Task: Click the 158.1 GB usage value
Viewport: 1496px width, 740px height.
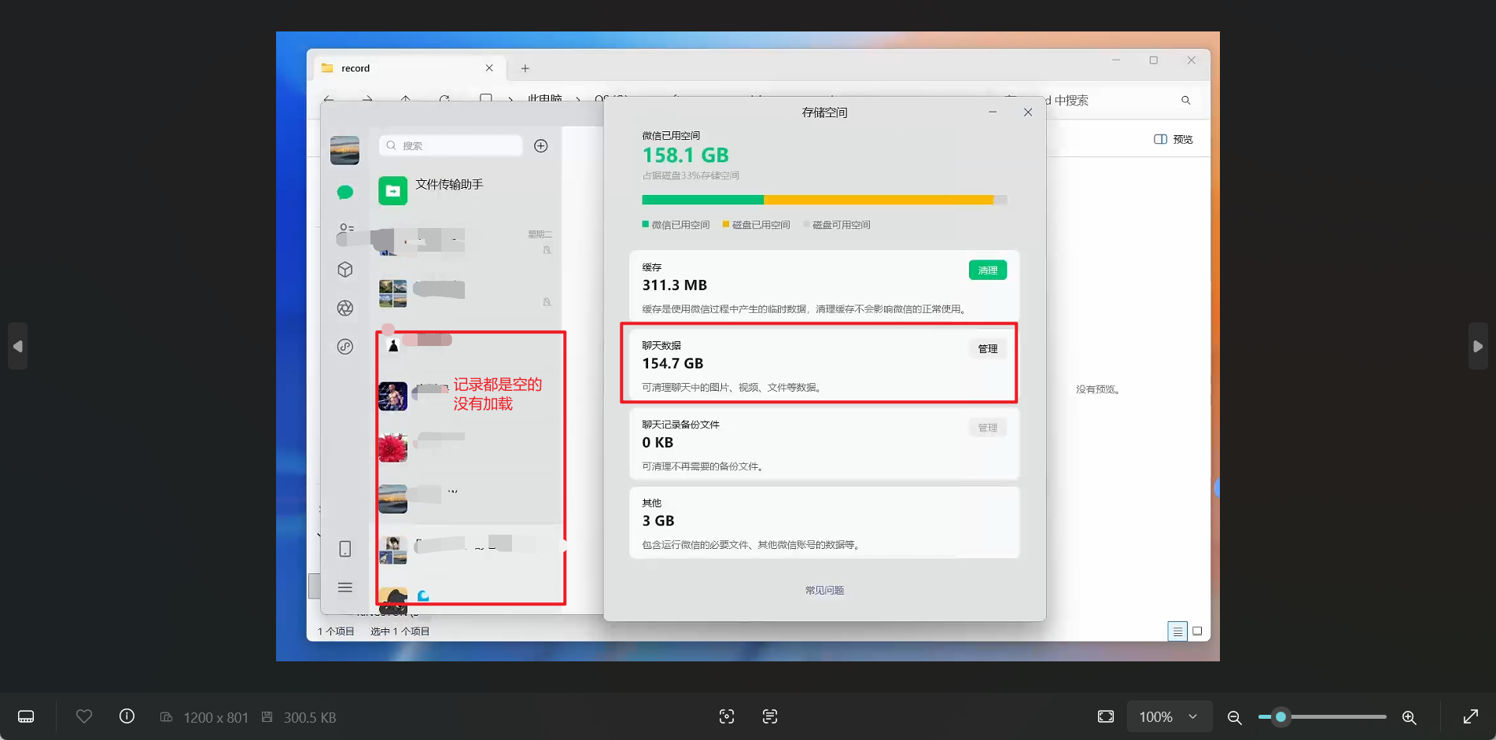Action: (x=685, y=155)
